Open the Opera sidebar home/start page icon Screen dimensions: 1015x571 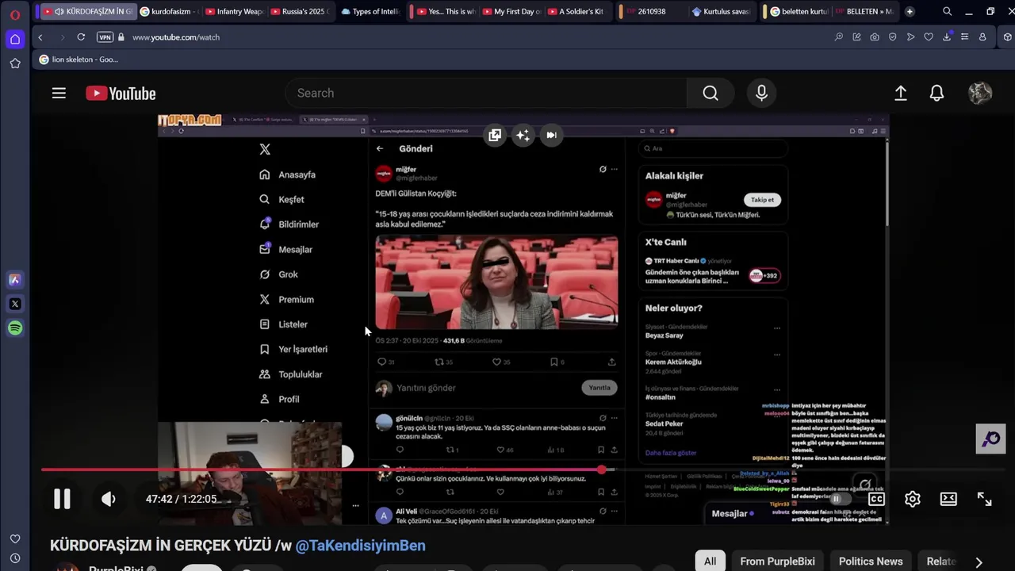click(x=15, y=39)
